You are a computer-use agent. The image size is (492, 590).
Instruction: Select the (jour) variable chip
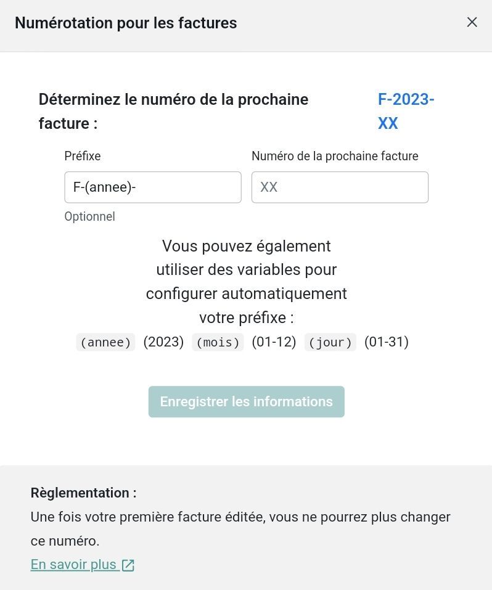[330, 342]
